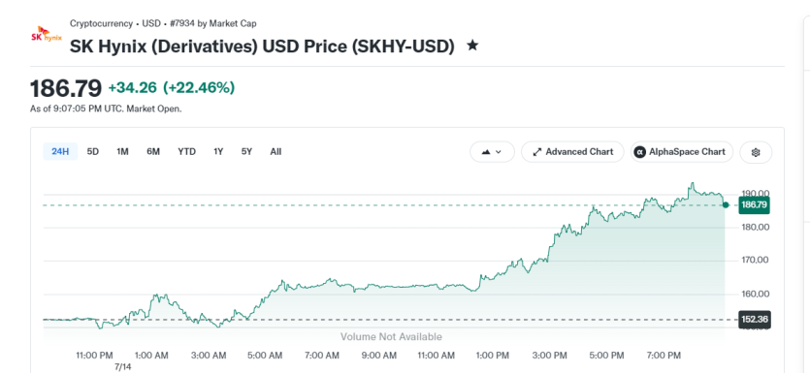Expand the chart type dropdown chevron
810x373 pixels.
(x=499, y=152)
